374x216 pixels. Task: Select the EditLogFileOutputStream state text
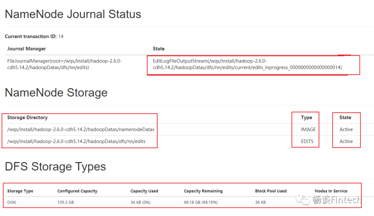(x=247, y=64)
